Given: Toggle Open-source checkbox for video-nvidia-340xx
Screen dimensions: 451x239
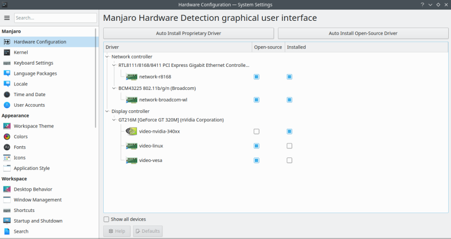Looking at the screenshot, I should (257, 132).
